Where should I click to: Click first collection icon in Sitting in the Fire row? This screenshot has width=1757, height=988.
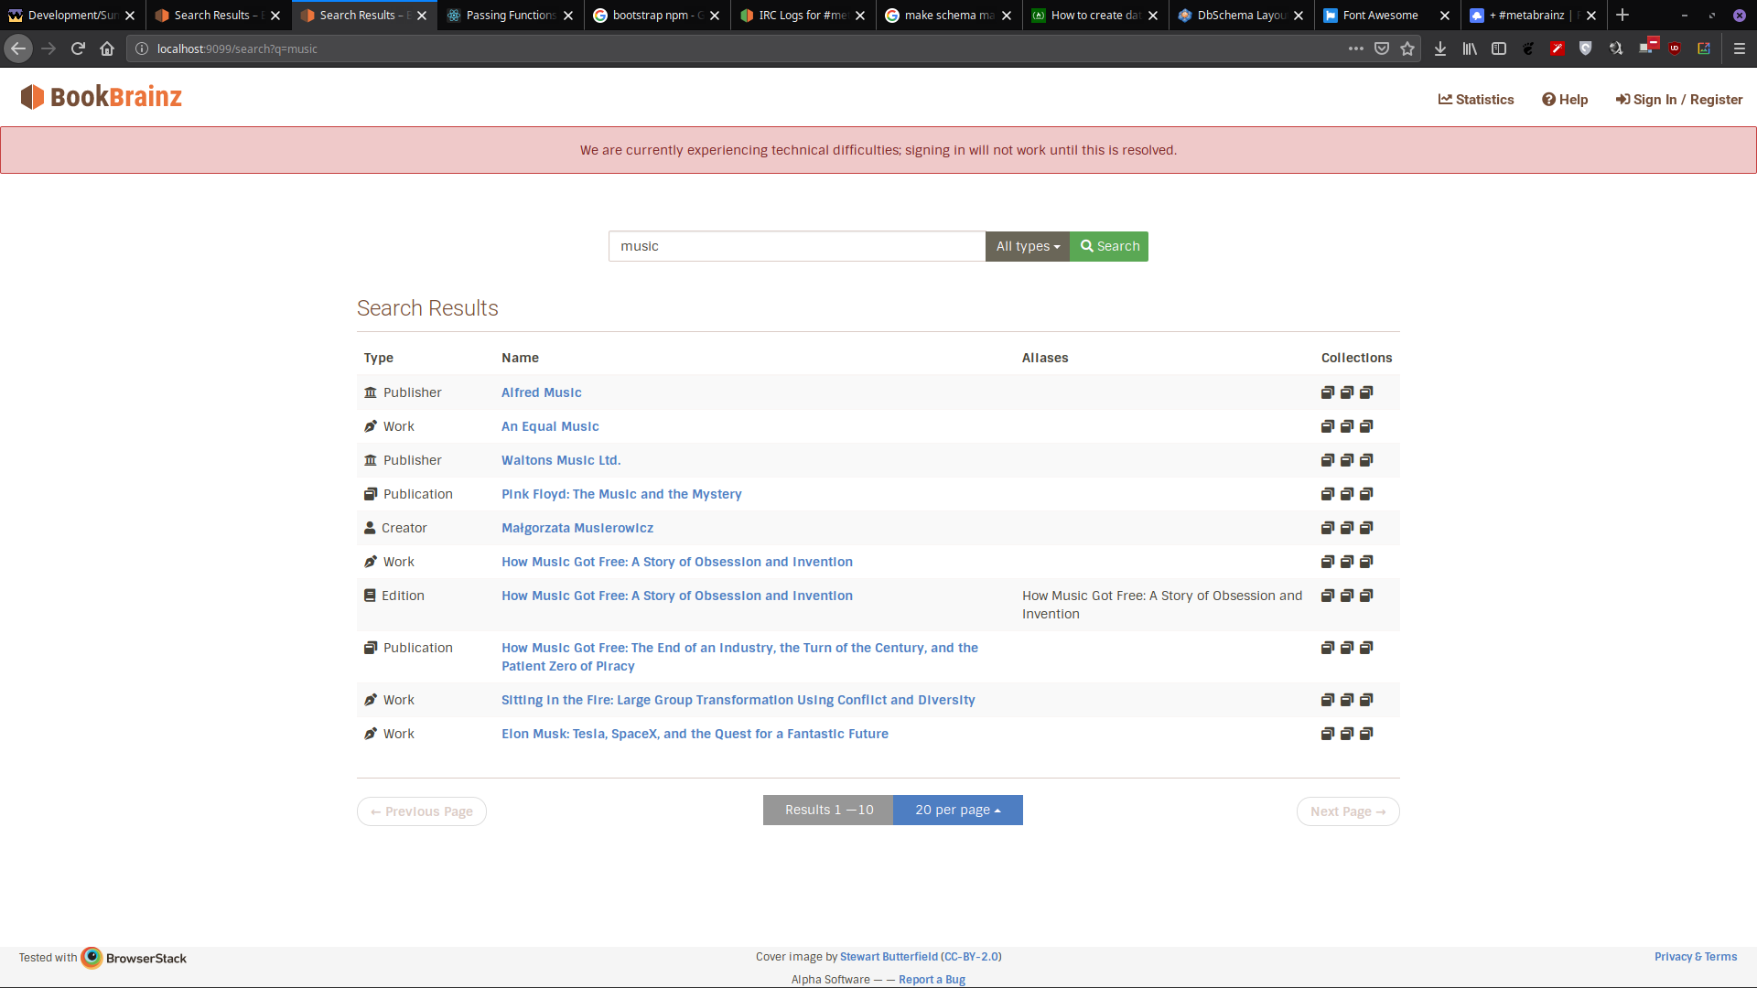click(x=1328, y=700)
